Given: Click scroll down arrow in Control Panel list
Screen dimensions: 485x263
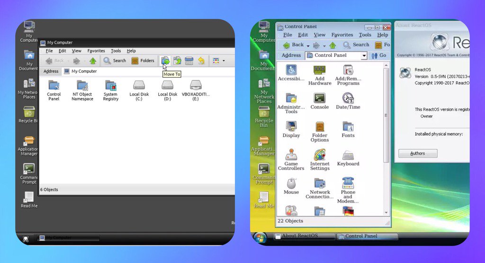Looking at the screenshot, I should point(386,213).
